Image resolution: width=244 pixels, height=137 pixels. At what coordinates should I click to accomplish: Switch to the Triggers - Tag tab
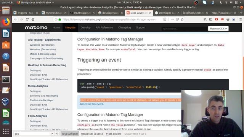[26, 13]
